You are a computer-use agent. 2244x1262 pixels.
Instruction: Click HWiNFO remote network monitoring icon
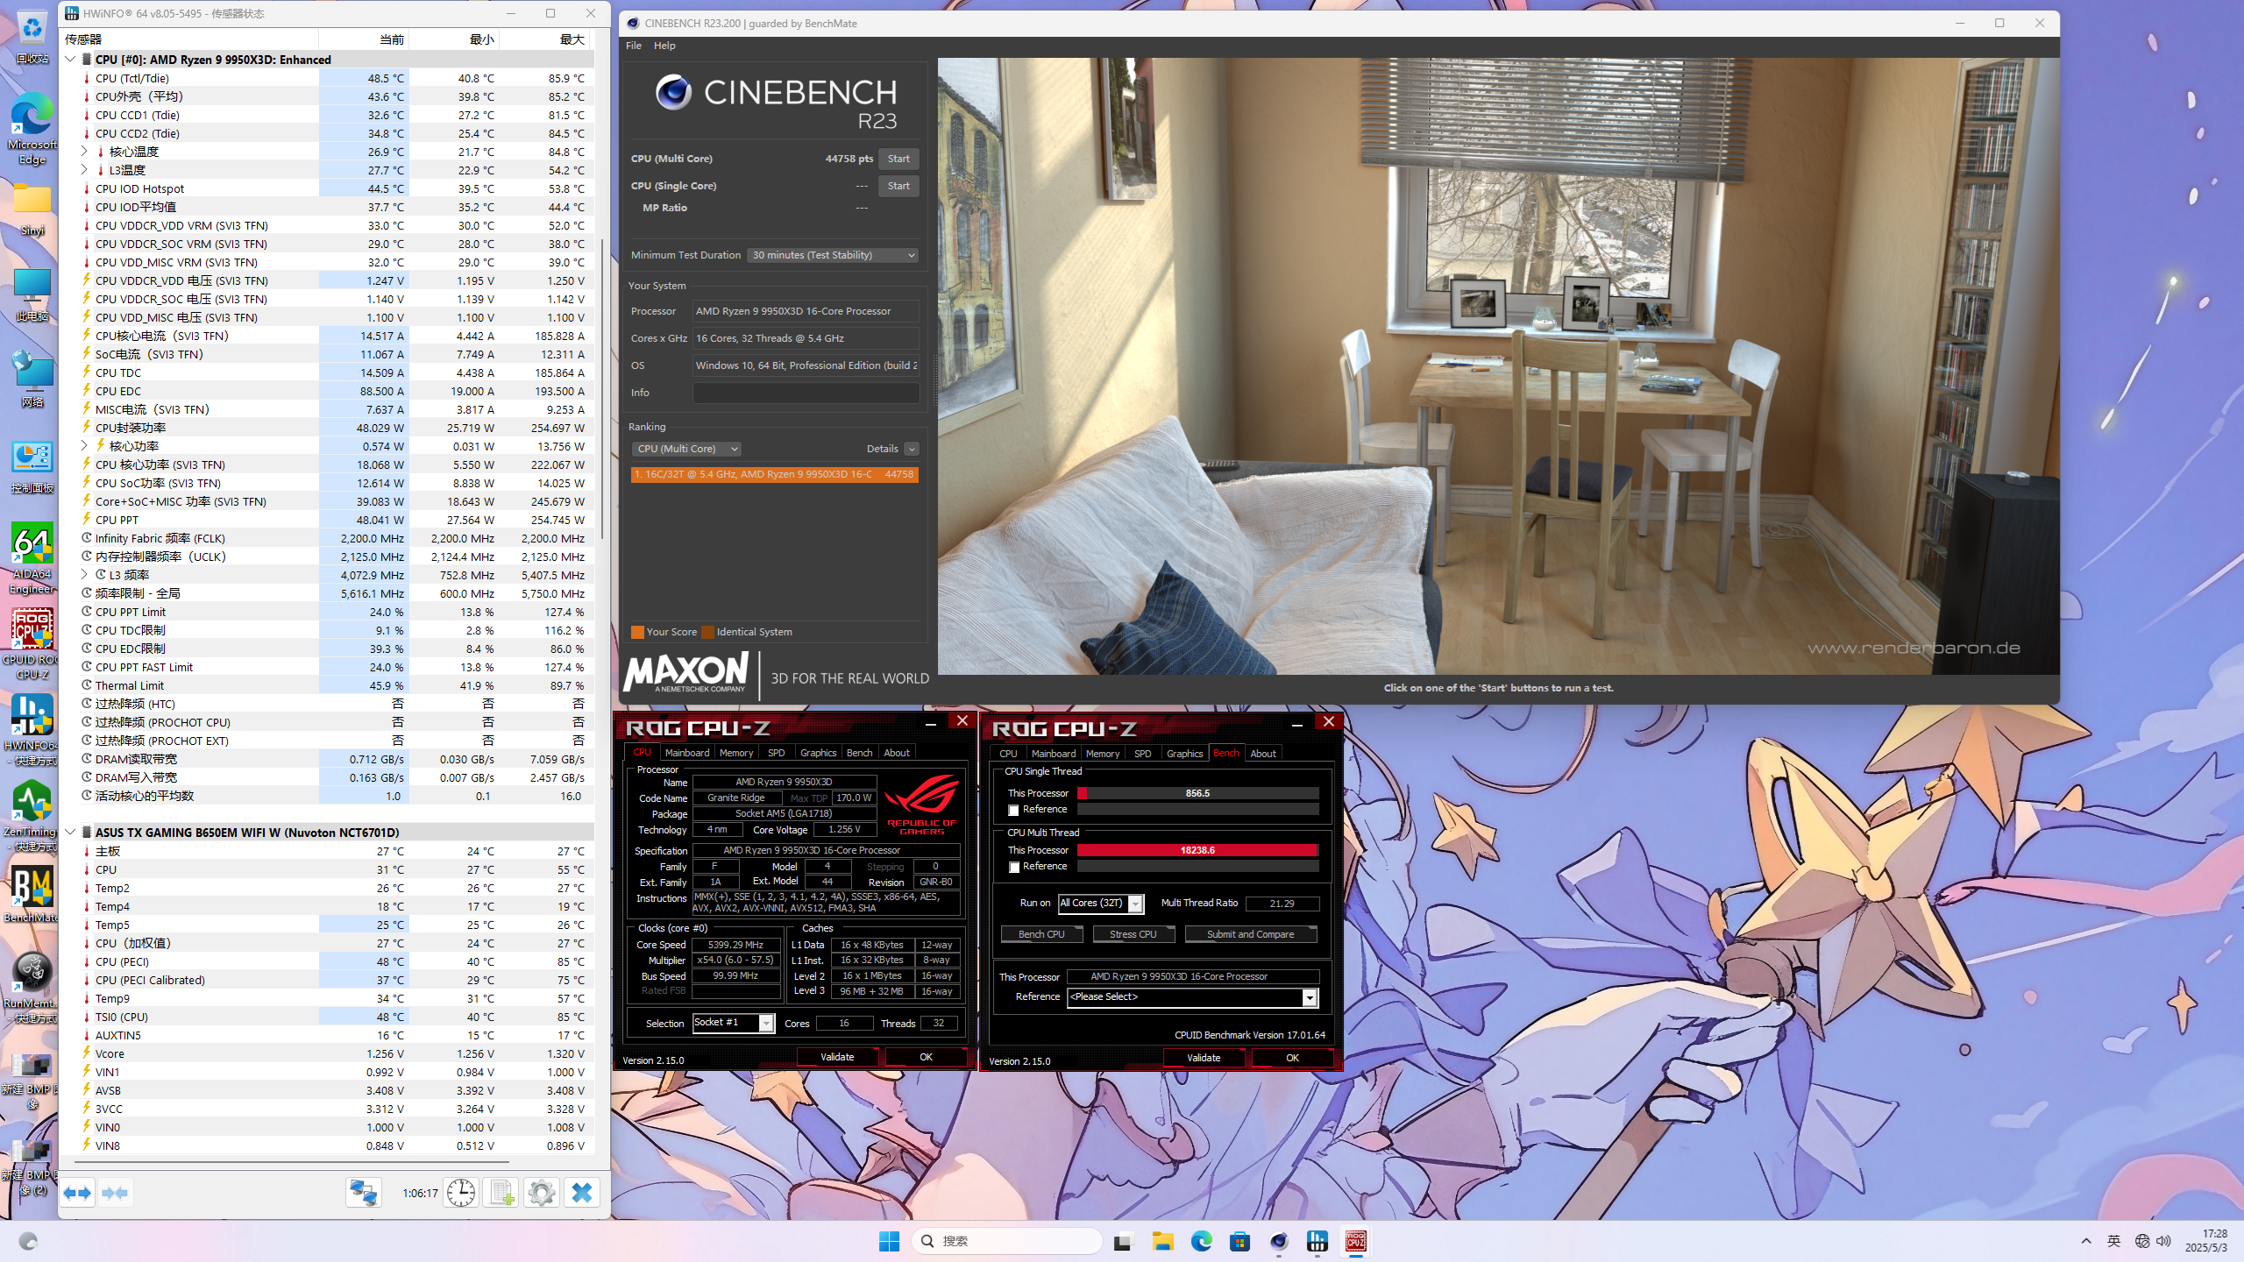pos(363,1193)
